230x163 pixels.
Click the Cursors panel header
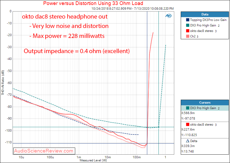coord(205,103)
